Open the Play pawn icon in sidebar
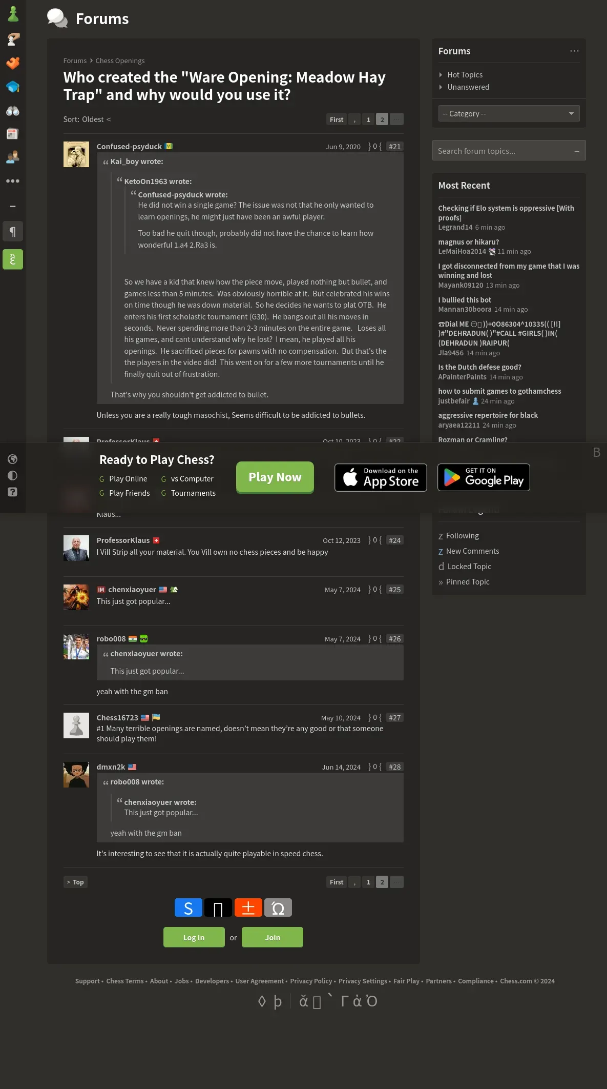This screenshot has width=607, height=1089. click(x=13, y=14)
